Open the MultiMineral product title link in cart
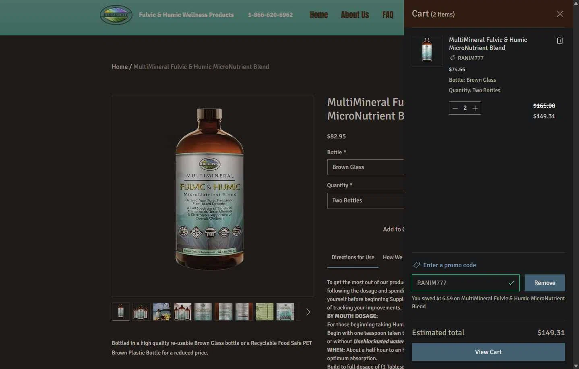The image size is (579, 369). pos(488,43)
